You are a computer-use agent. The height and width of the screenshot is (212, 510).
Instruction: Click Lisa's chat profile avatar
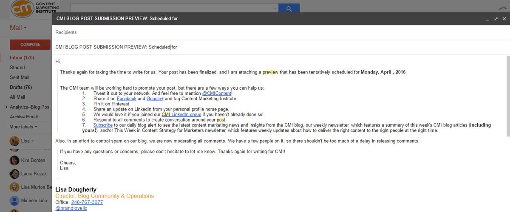click(x=14, y=141)
